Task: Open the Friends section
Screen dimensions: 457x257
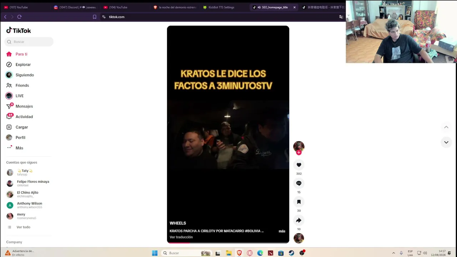Action: [x=17, y=85]
